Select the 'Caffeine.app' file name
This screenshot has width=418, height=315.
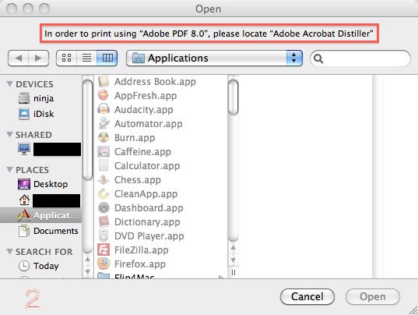point(142,151)
